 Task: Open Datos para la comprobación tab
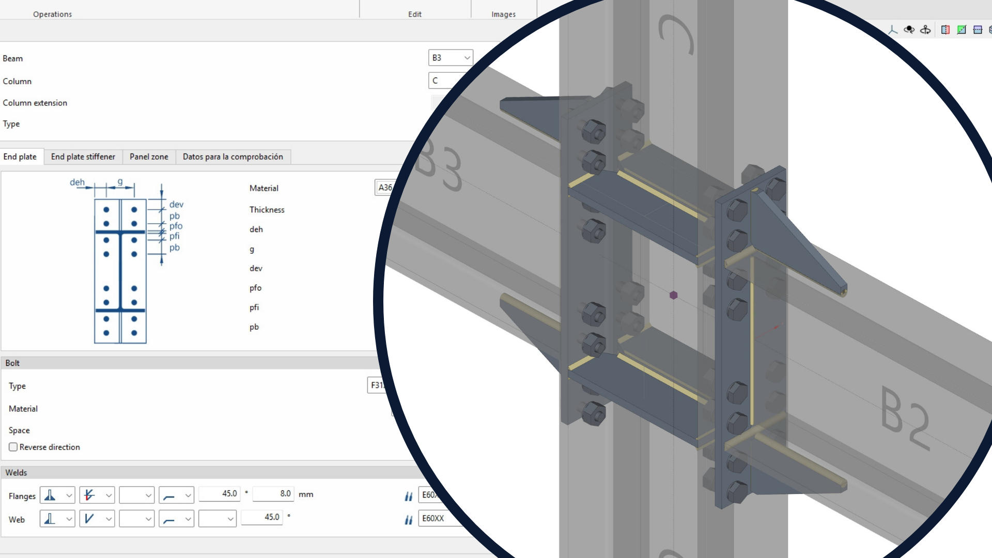233,157
